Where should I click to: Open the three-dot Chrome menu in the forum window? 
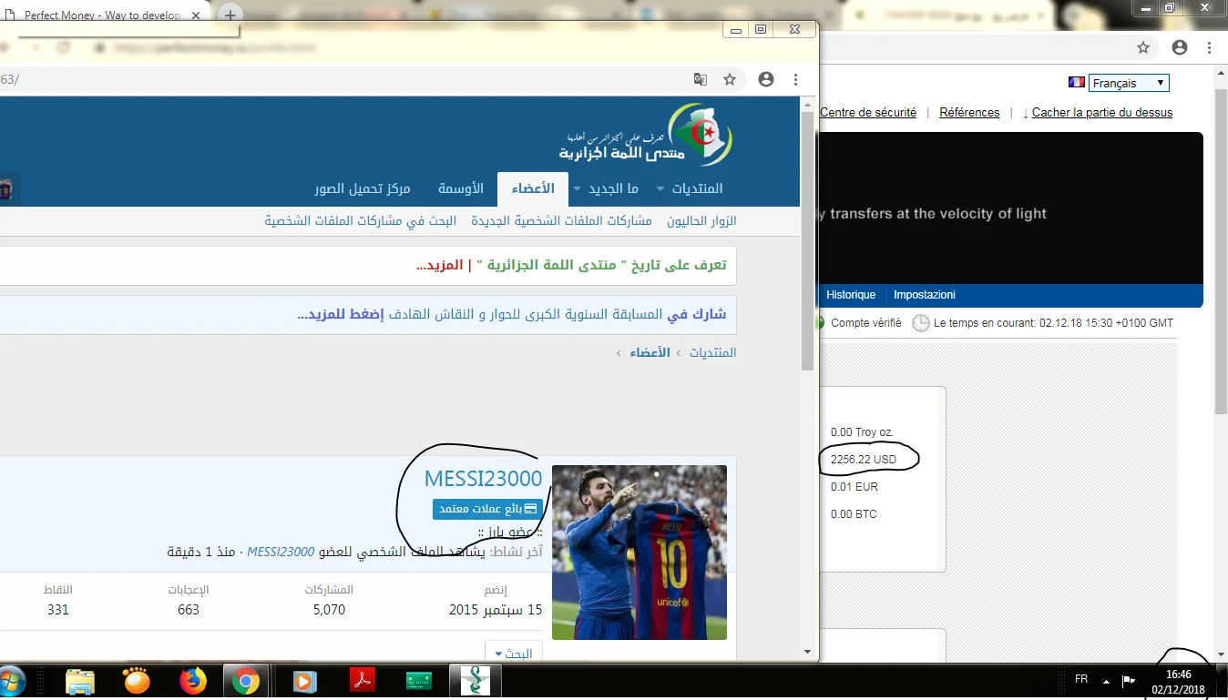pyautogui.click(x=795, y=80)
